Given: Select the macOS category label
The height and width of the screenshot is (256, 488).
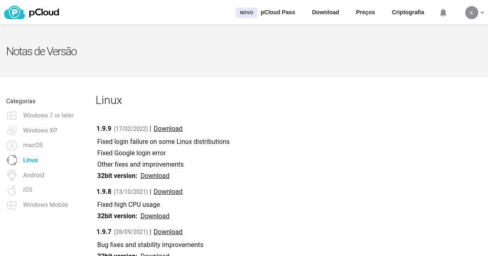Looking at the screenshot, I should click(x=33, y=145).
